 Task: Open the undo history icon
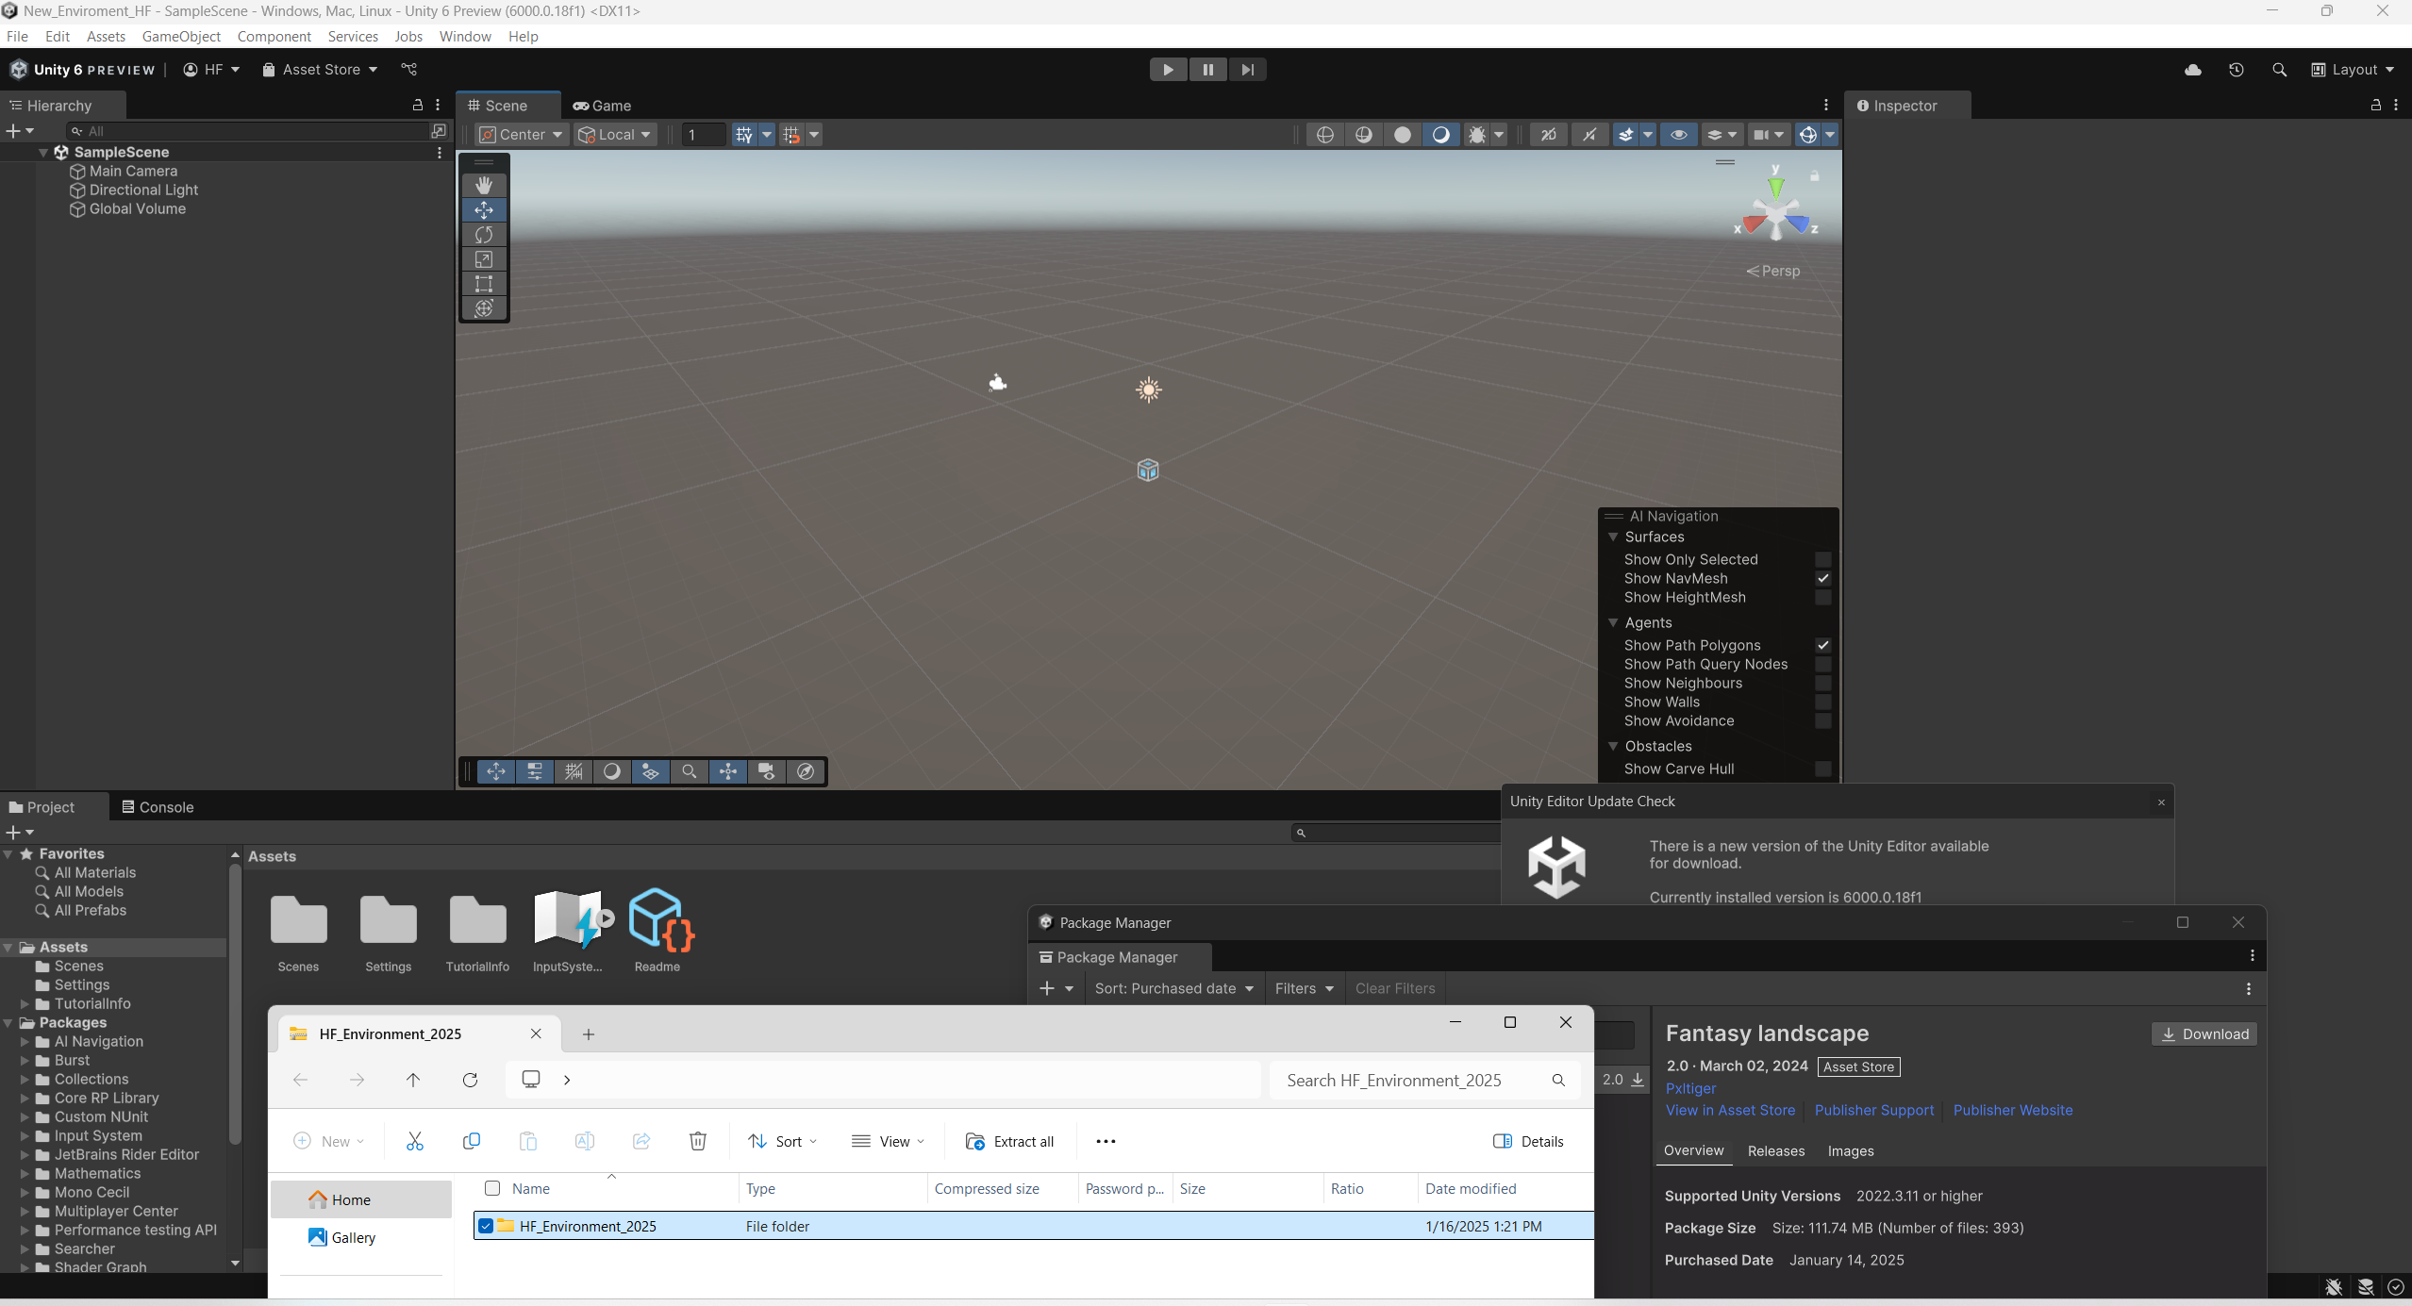coord(2236,70)
